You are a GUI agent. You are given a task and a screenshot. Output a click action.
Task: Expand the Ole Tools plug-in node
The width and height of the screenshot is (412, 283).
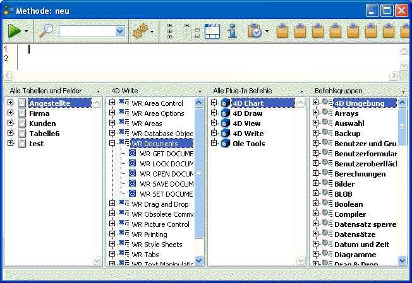pyautogui.click(x=214, y=144)
